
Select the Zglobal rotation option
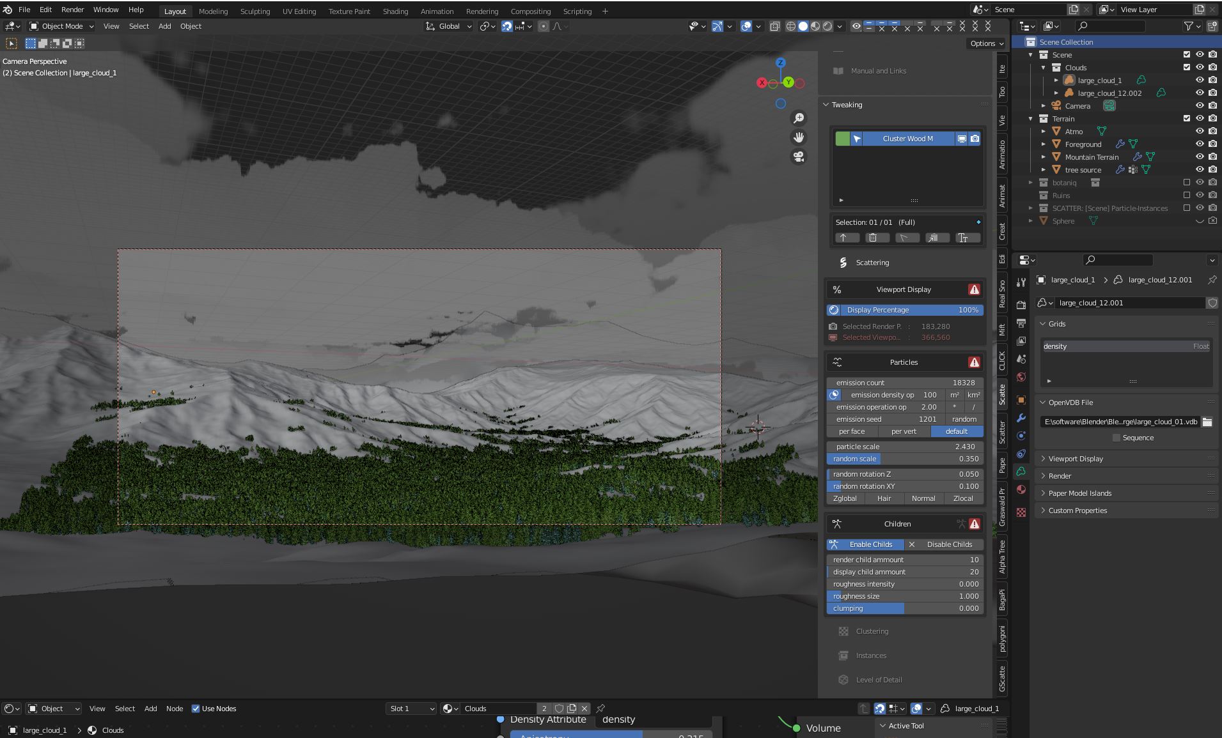tap(845, 498)
